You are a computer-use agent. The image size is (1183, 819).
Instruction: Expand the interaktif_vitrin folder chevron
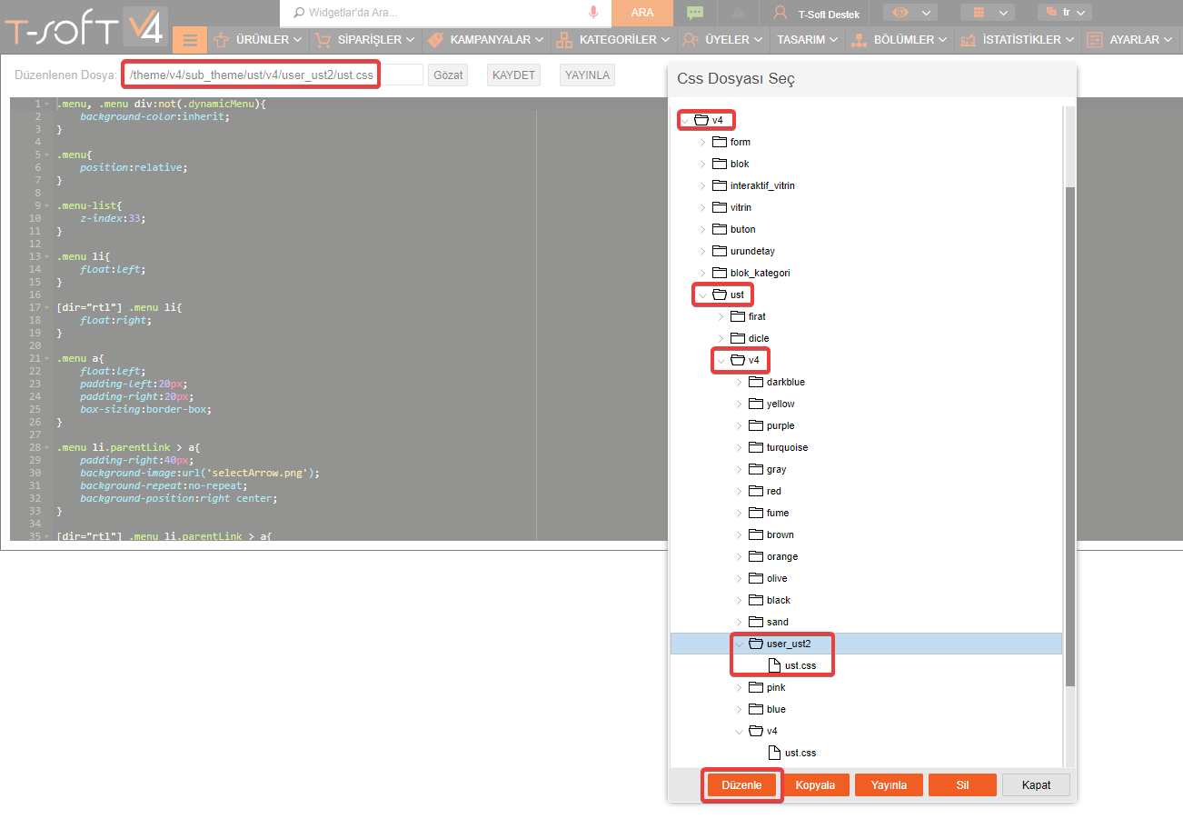[x=702, y=185]
